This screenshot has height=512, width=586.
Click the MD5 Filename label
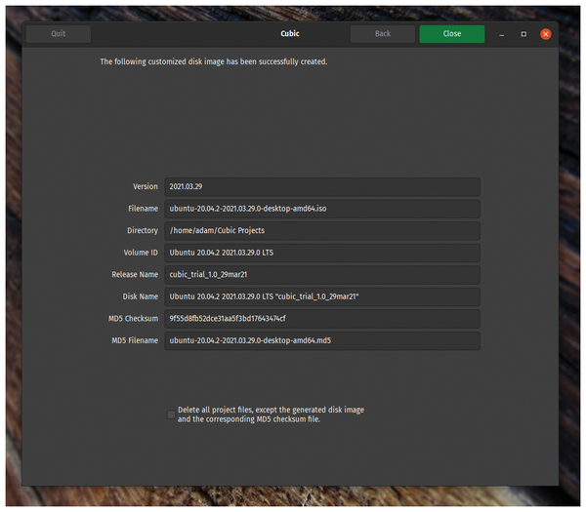pyautogui.click(x=135, y=340)
